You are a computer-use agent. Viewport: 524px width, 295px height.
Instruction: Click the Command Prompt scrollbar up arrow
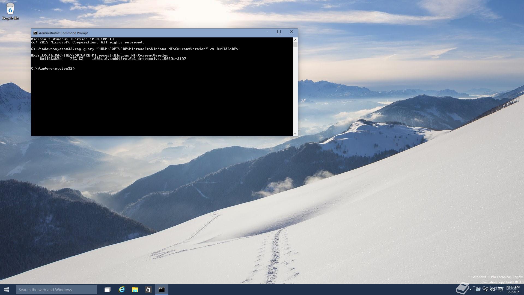tap(295, 40)
